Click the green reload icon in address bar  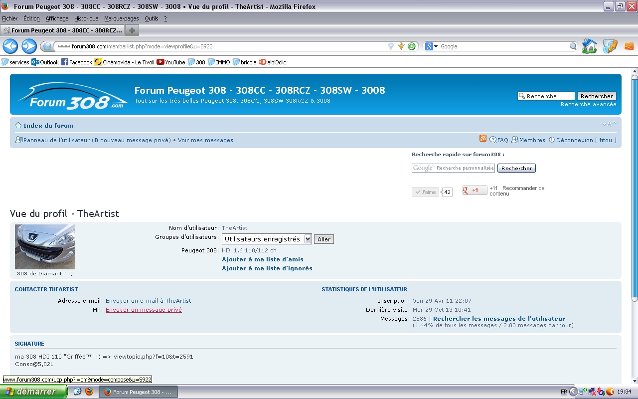[x=411, y=46]
